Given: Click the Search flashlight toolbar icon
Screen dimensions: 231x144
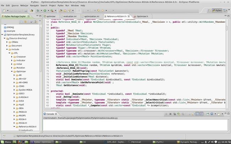Looking at the screenshot, I should pyautogui.click(x=69, y=11).
